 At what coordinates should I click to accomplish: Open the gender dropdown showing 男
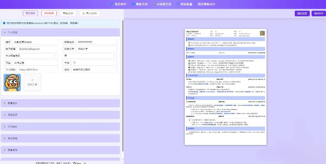pos(90,56)
